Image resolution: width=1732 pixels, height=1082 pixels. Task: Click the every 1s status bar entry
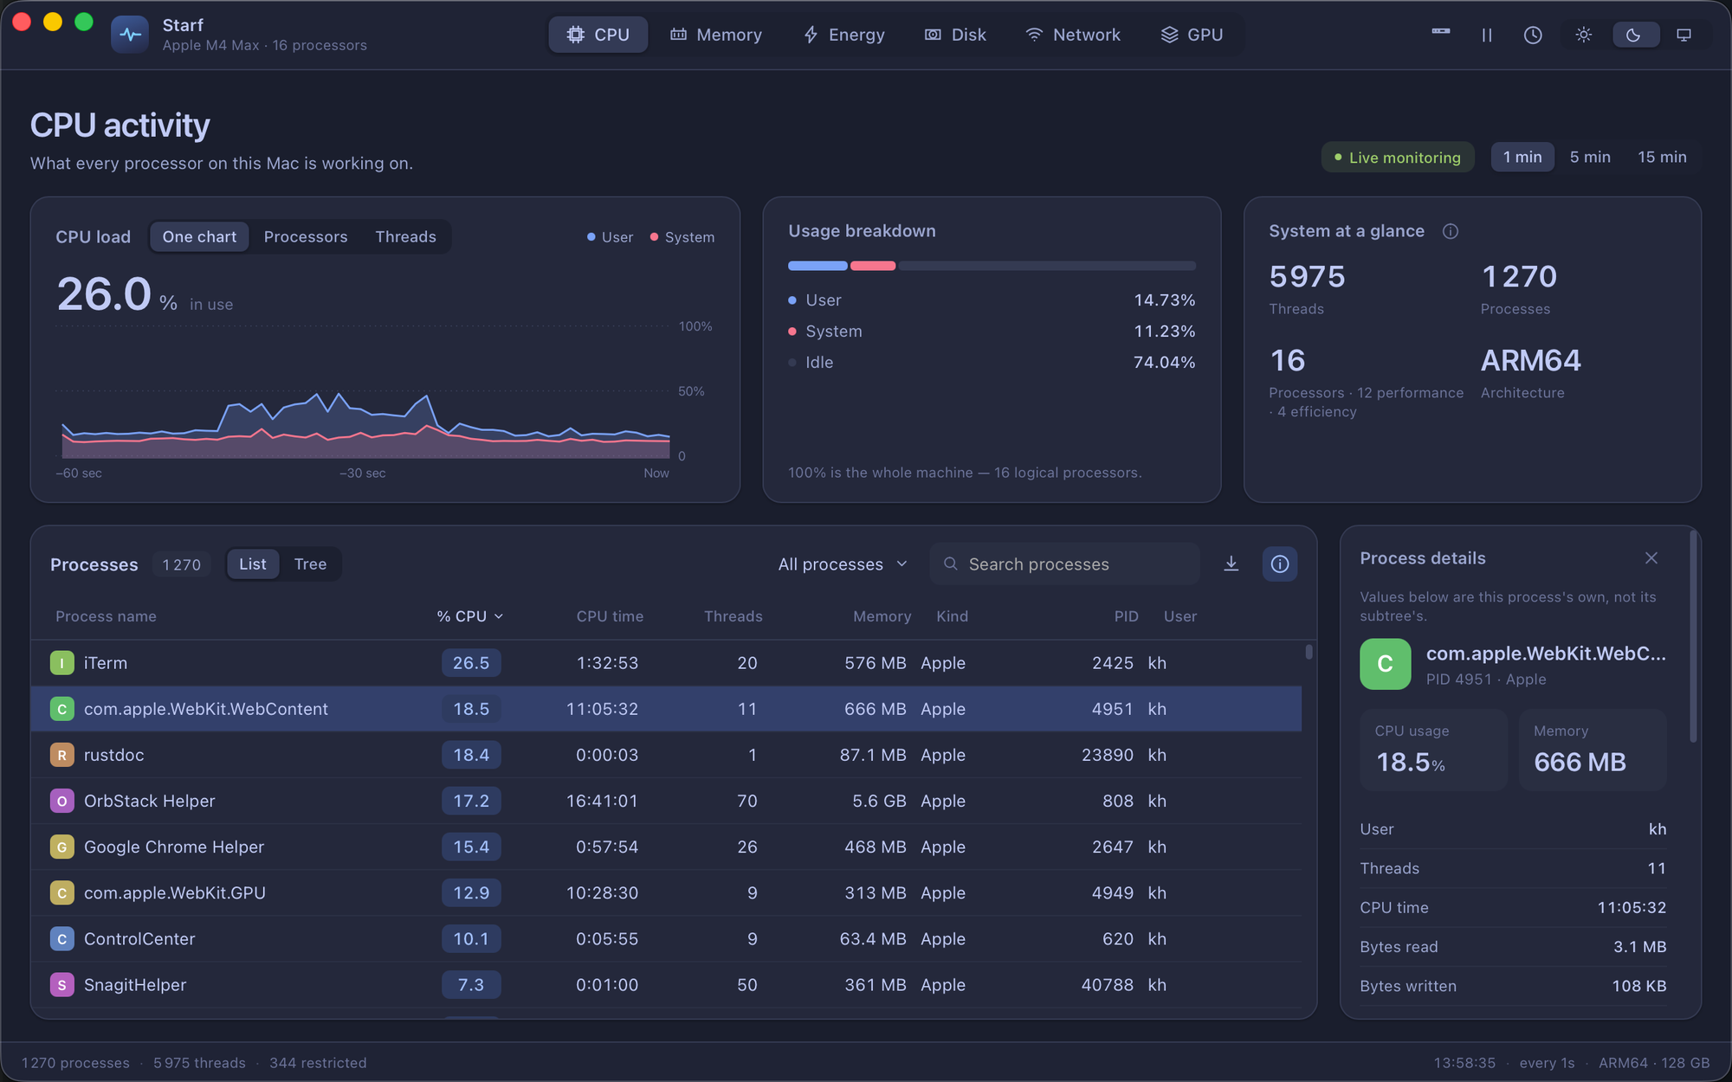click(1547, 1063)
